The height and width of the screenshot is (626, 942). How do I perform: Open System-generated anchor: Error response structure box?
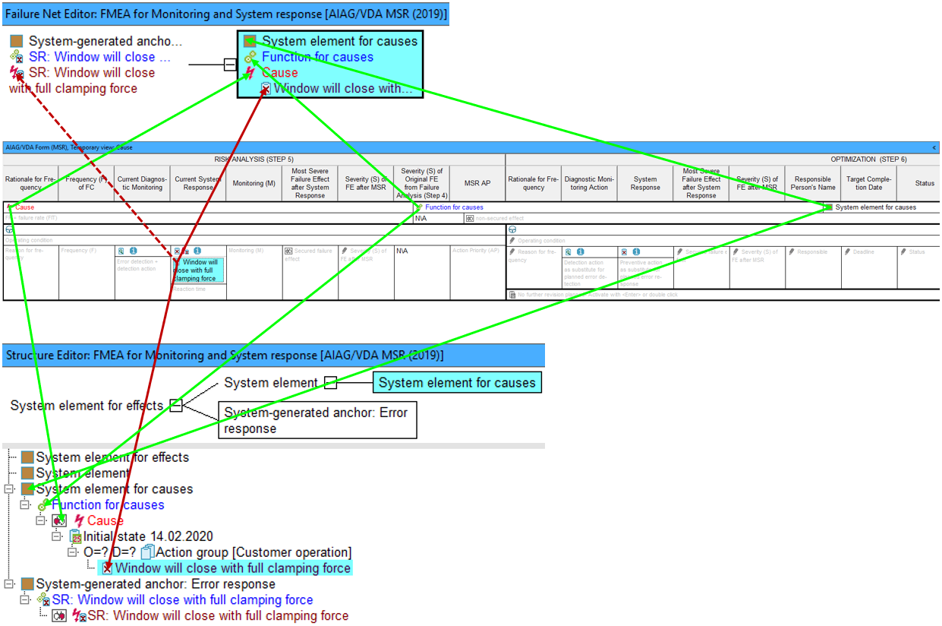click(318, 420)
